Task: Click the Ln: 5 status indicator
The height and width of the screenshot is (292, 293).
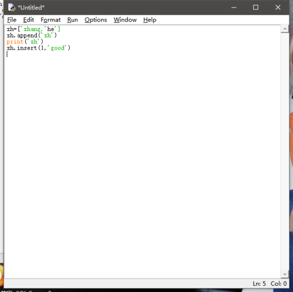Action: [x=259, y=284]
